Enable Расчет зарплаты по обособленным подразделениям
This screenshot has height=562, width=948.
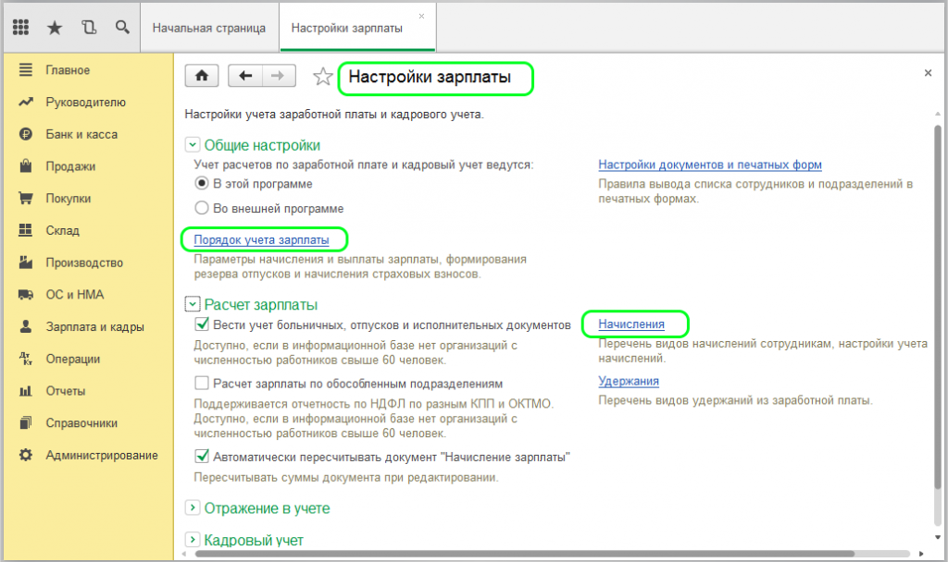coord(202,384)
